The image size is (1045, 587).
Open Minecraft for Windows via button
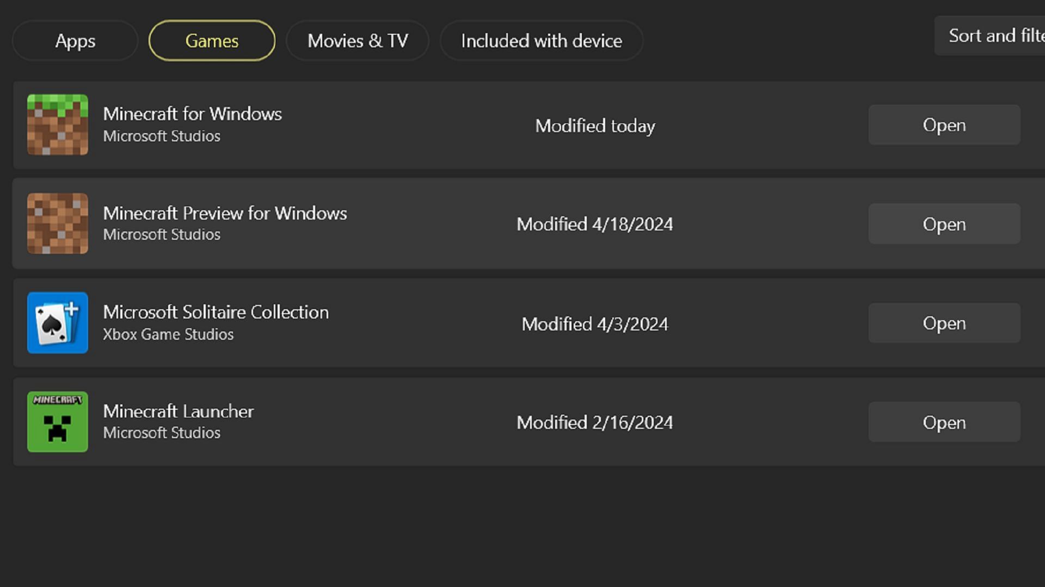pos(944,124)
